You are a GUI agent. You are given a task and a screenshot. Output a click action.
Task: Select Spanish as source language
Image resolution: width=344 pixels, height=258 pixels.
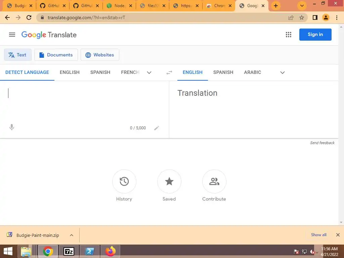[x=100, y=73]
